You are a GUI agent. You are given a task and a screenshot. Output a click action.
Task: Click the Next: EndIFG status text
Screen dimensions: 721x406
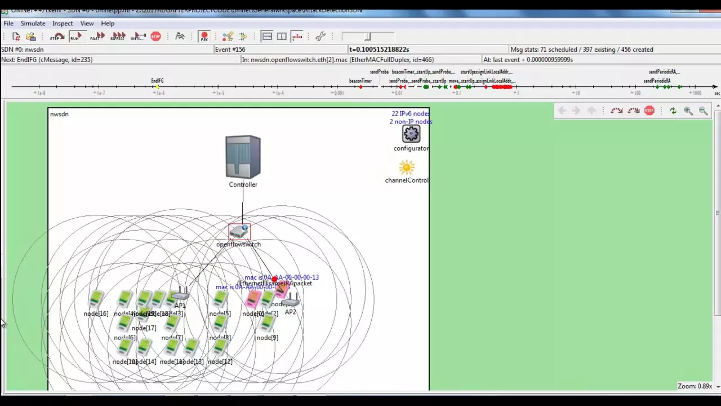coord(47,60)
